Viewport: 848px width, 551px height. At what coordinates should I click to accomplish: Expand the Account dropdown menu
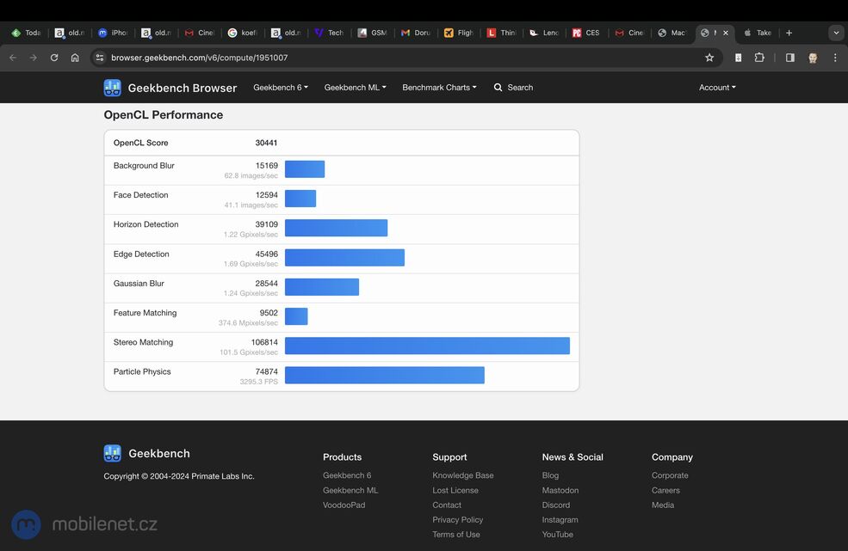(x=717, y=88)
